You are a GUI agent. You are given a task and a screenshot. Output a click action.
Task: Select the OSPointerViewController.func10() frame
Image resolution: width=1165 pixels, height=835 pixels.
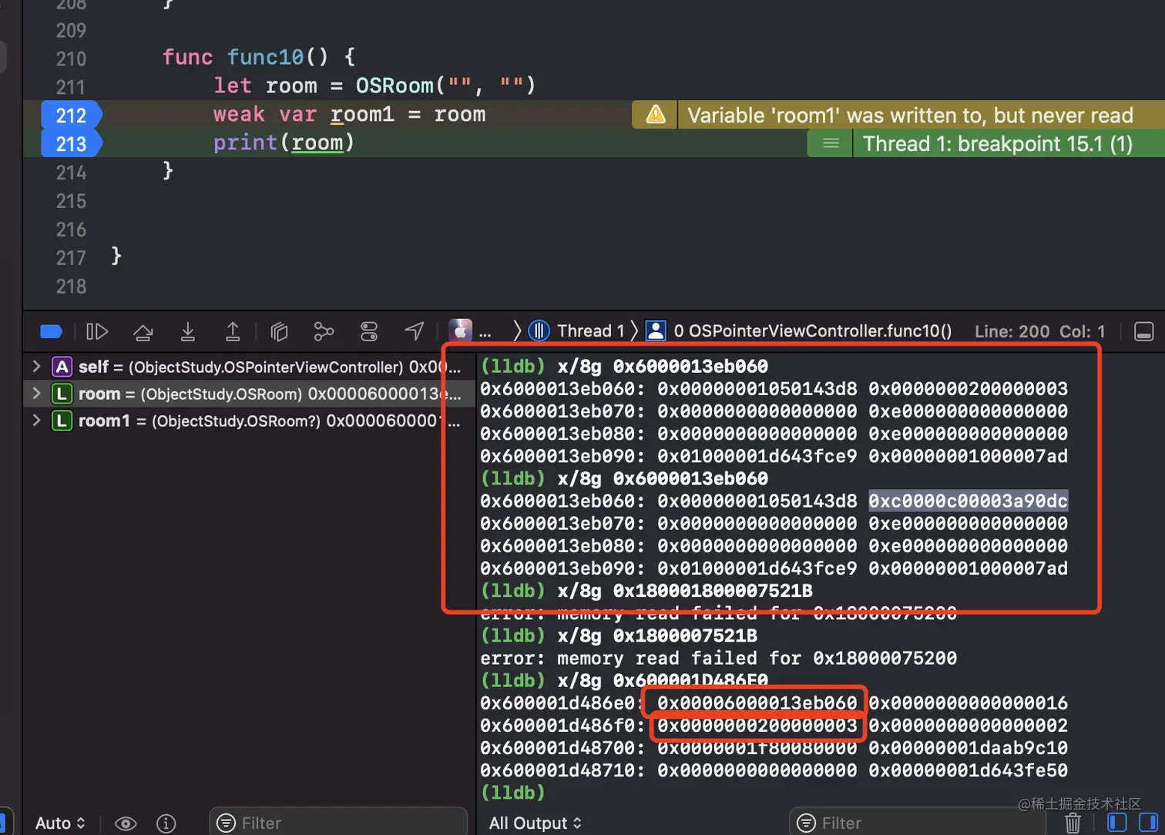[x=812, y=331]
